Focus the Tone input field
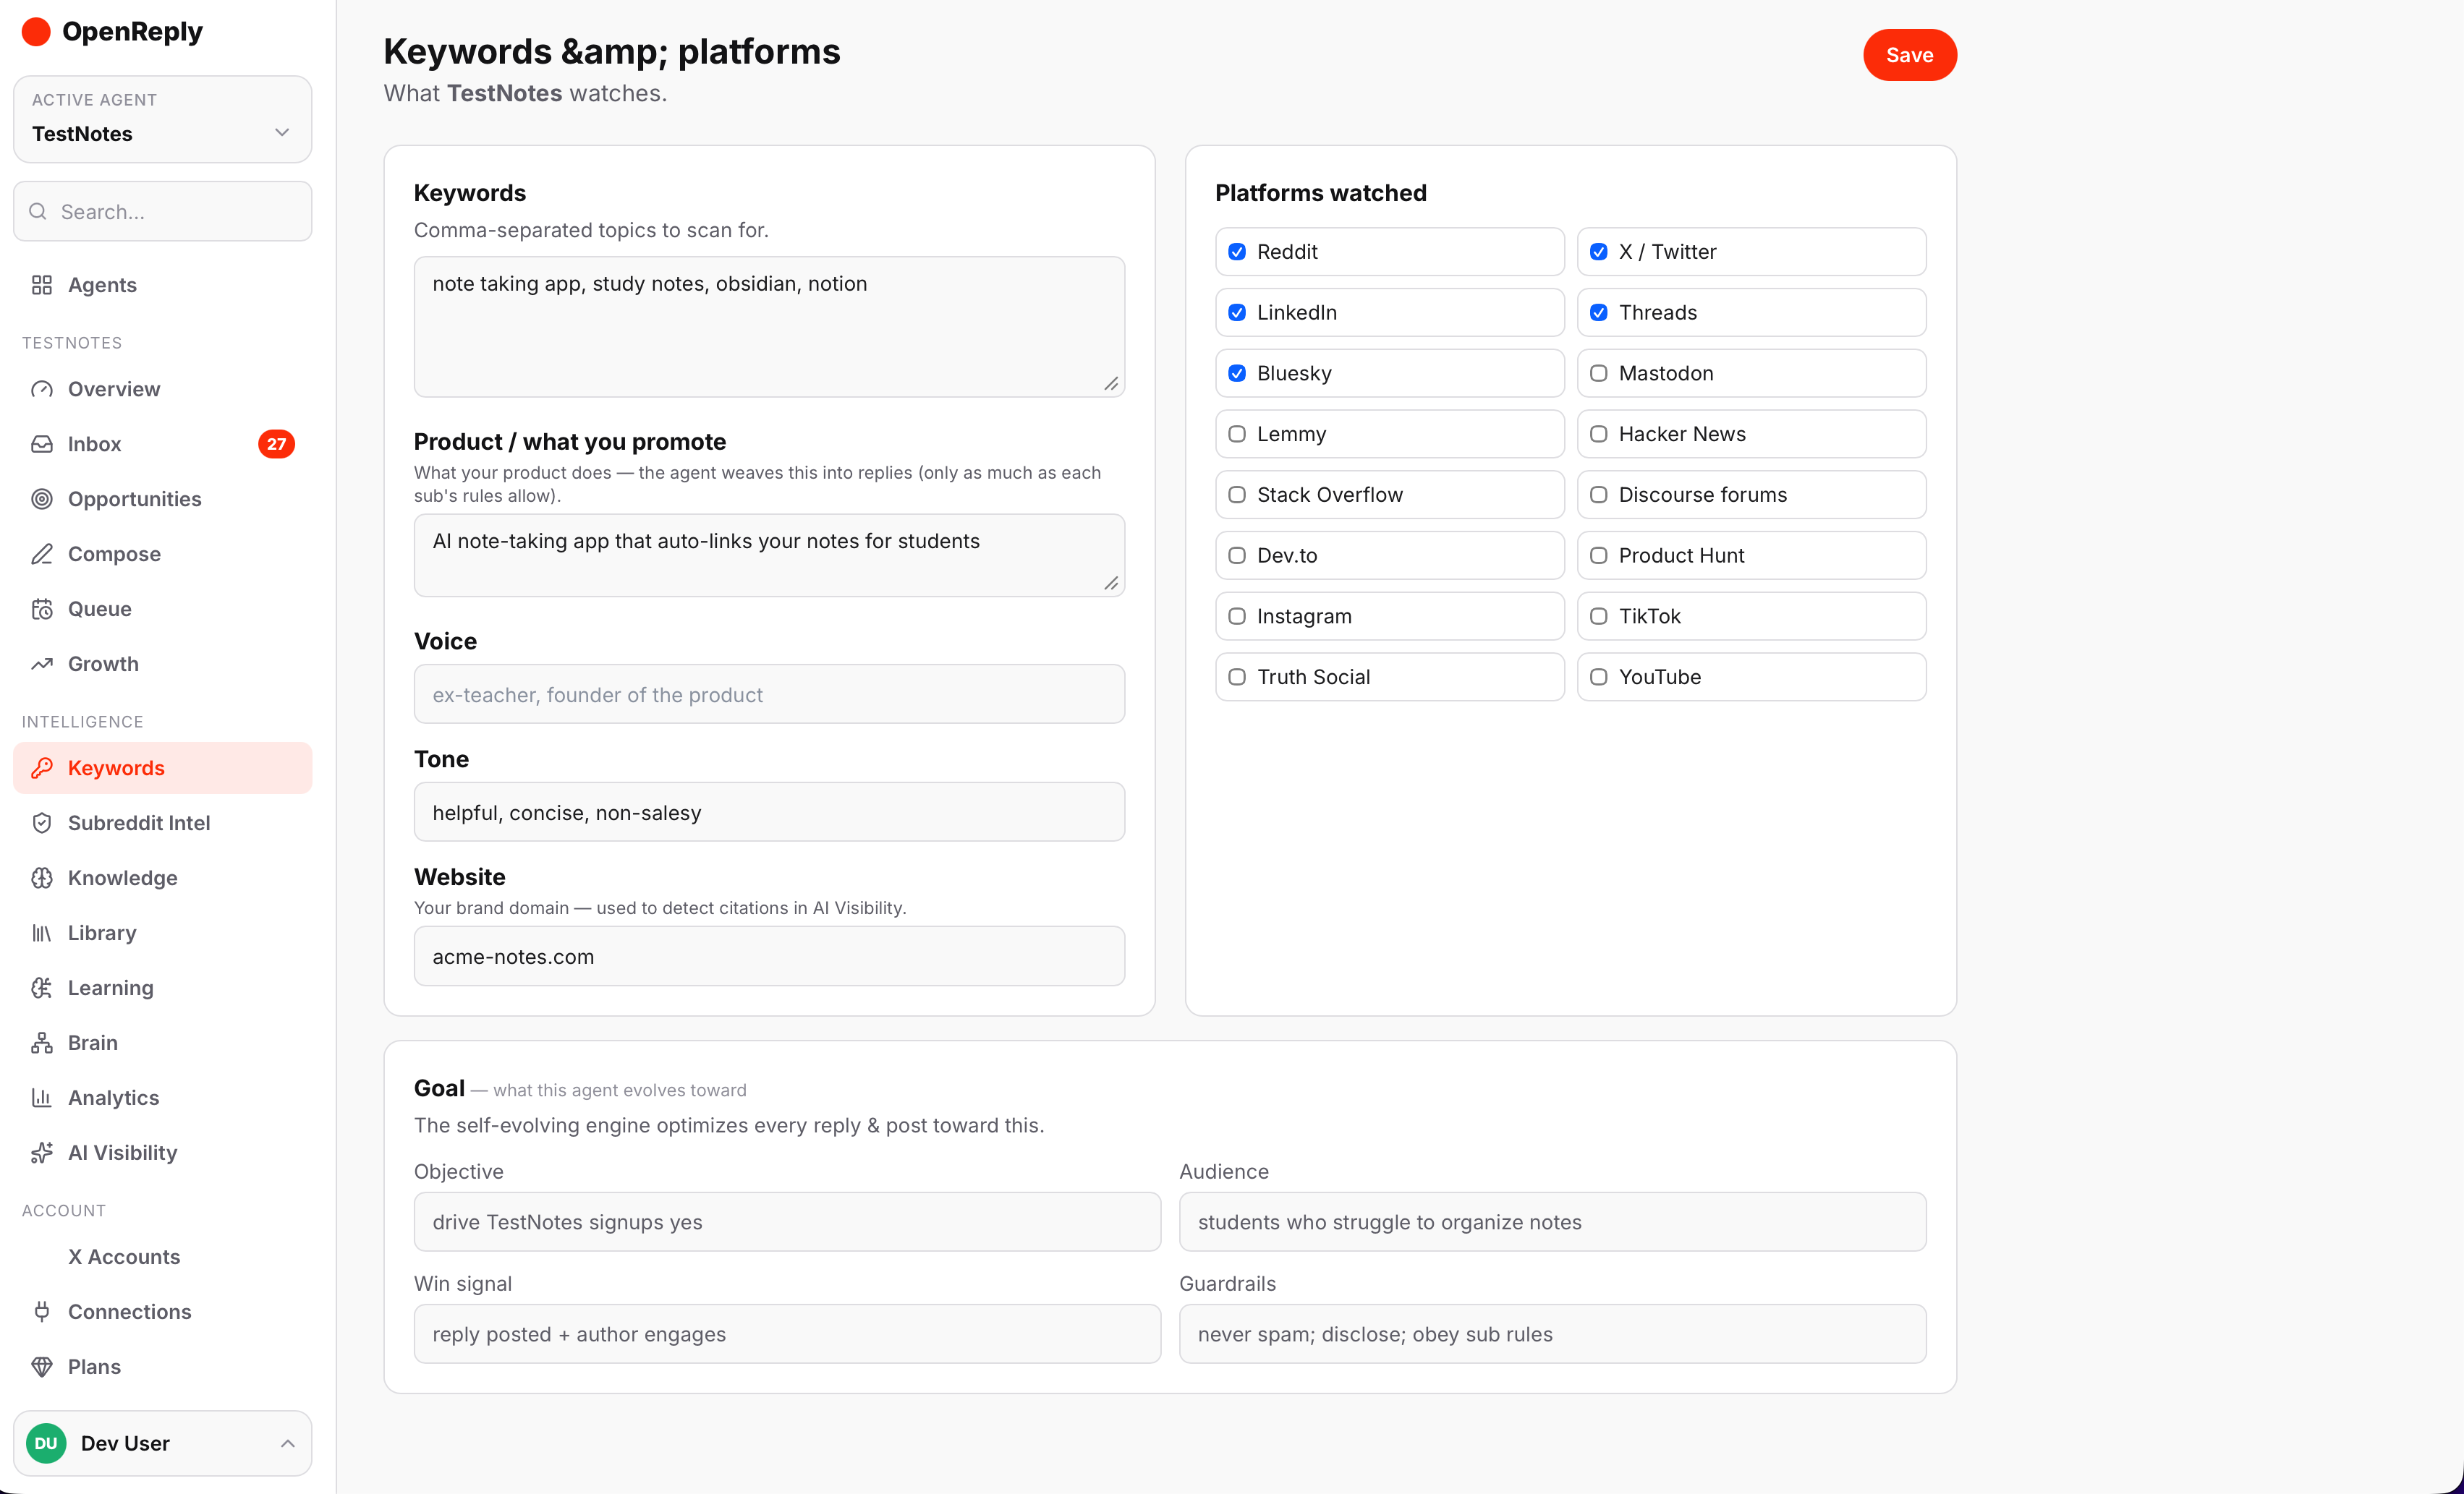This screenshot has width=2464, height=1494. (769, 813)
